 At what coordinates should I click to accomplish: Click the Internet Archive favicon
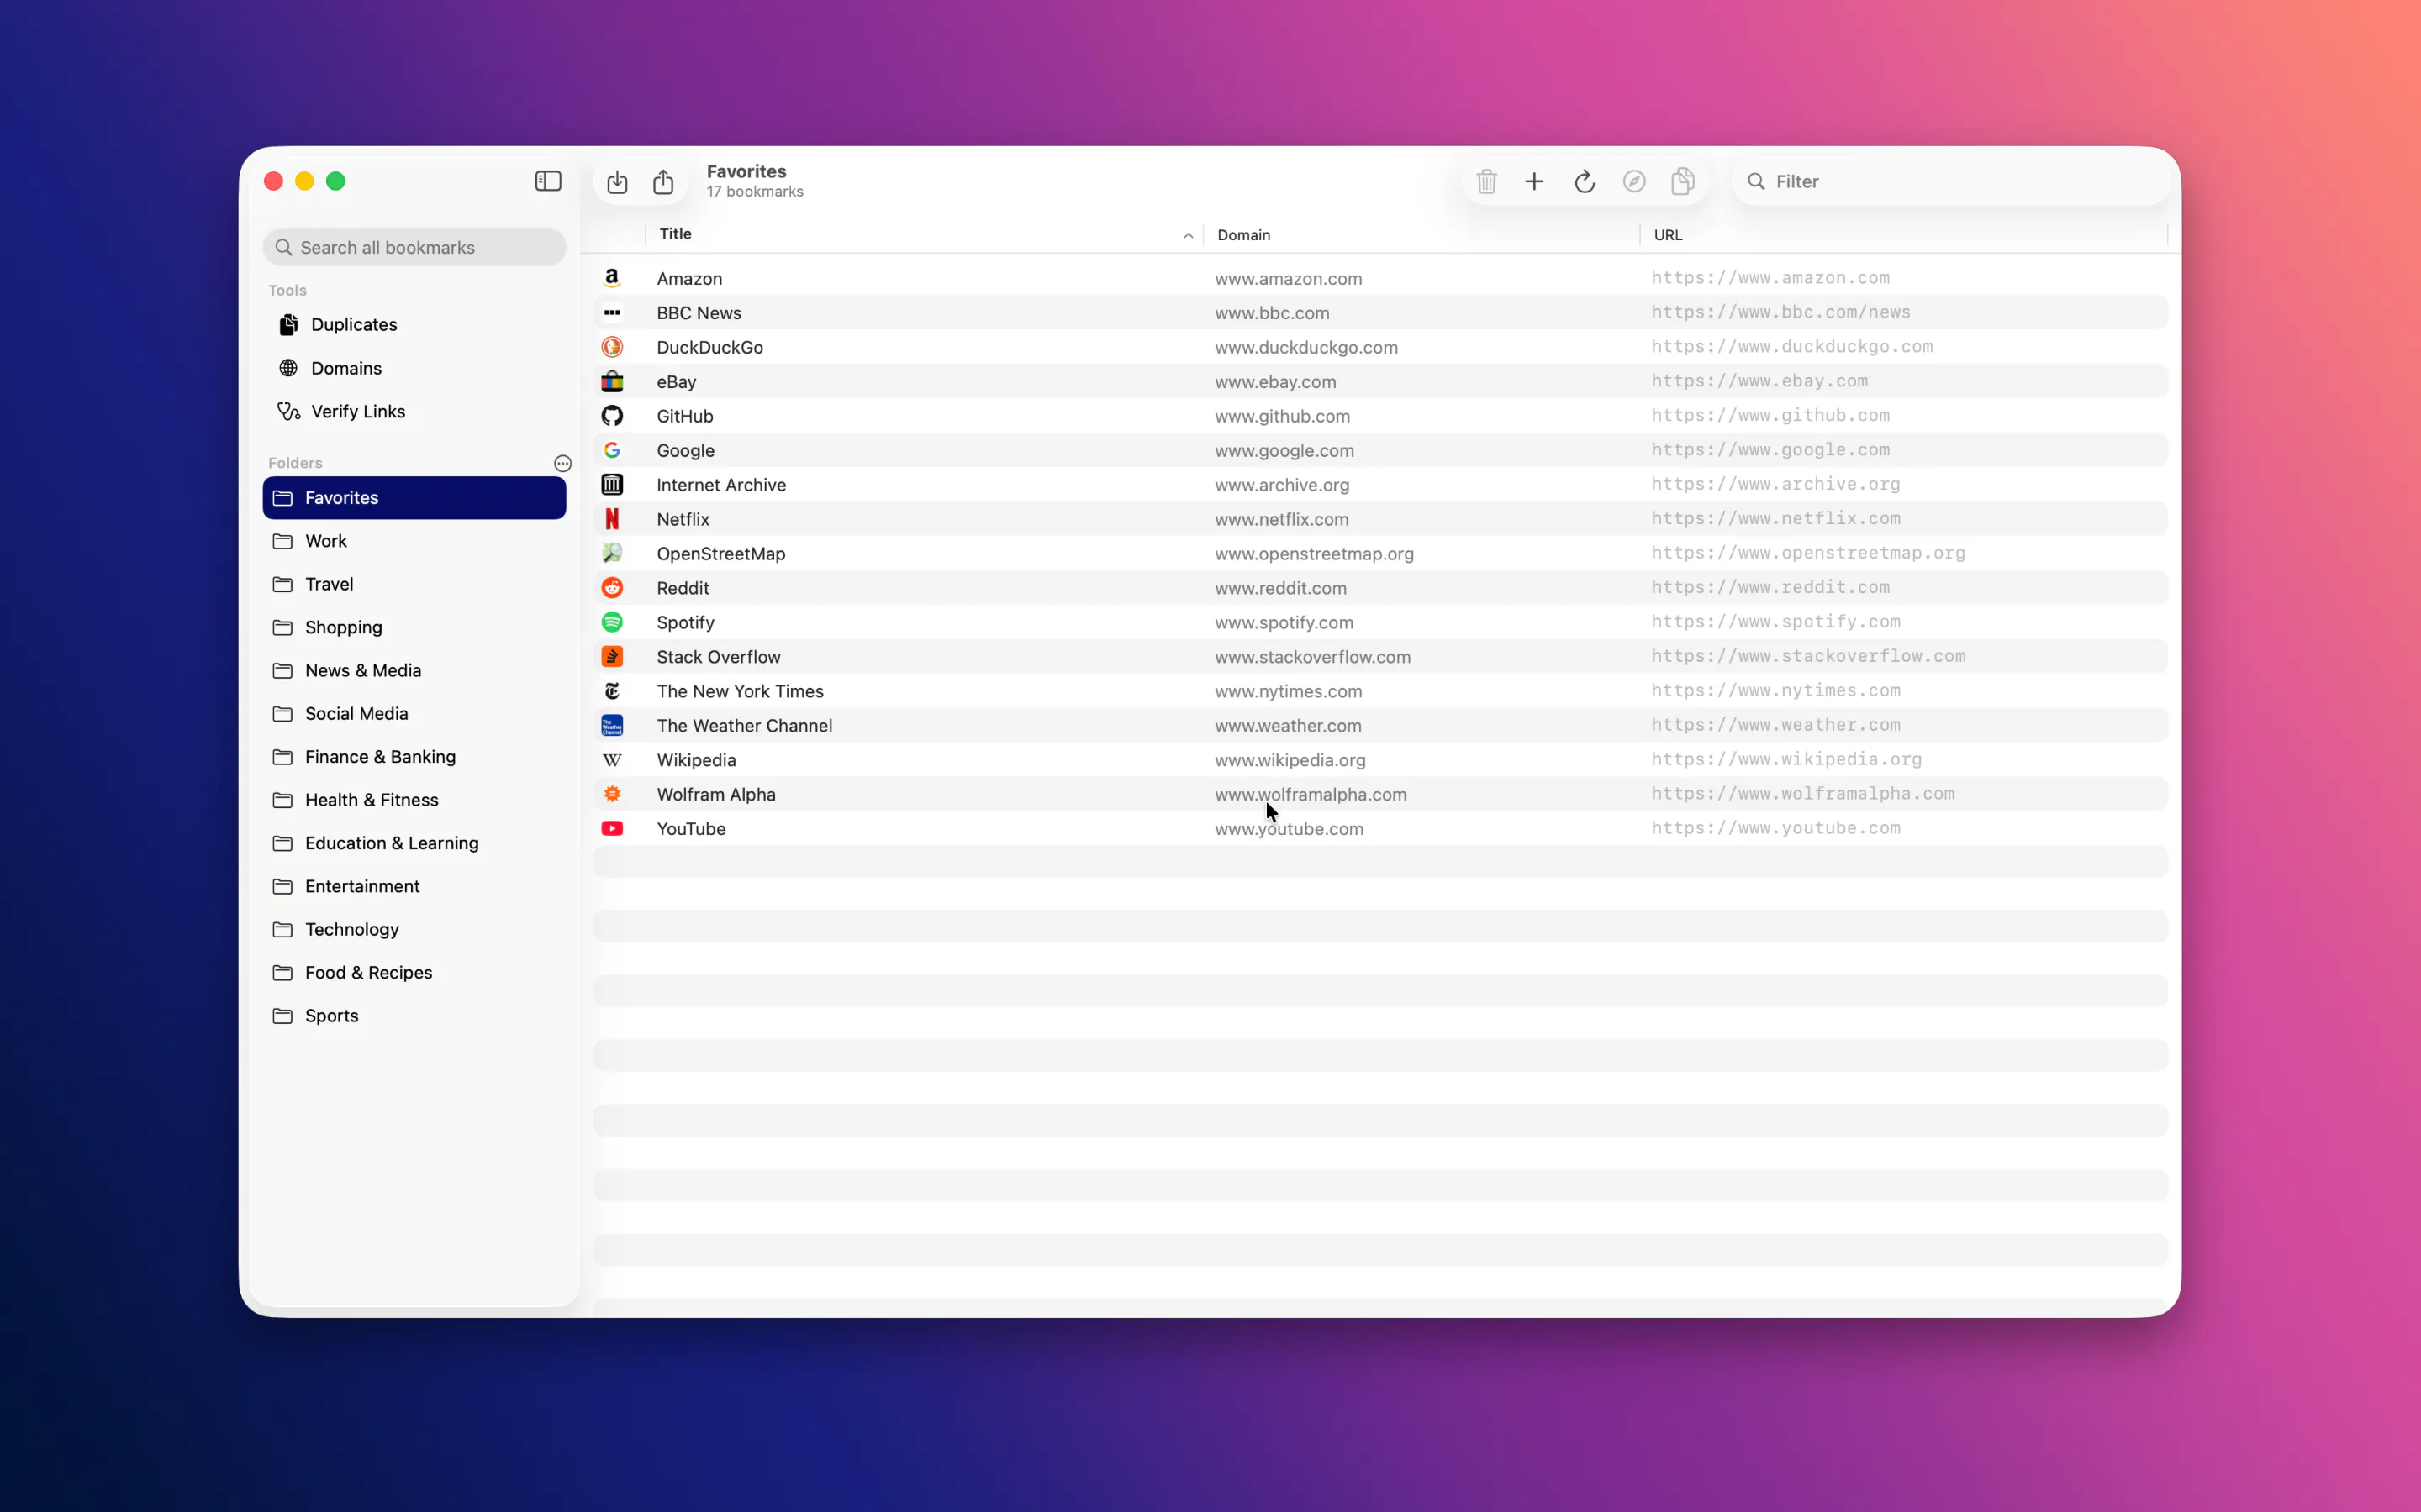tap(612, 485)
